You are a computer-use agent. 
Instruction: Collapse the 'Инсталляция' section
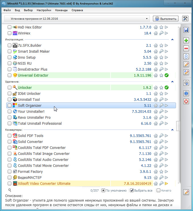[x=172, y=40]
